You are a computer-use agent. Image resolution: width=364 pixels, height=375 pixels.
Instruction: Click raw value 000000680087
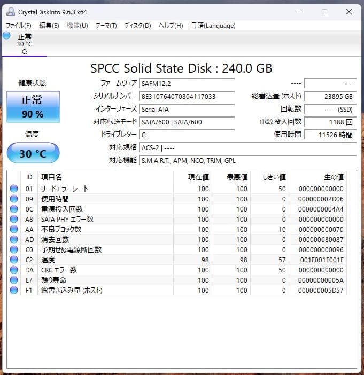coord(321,240)
